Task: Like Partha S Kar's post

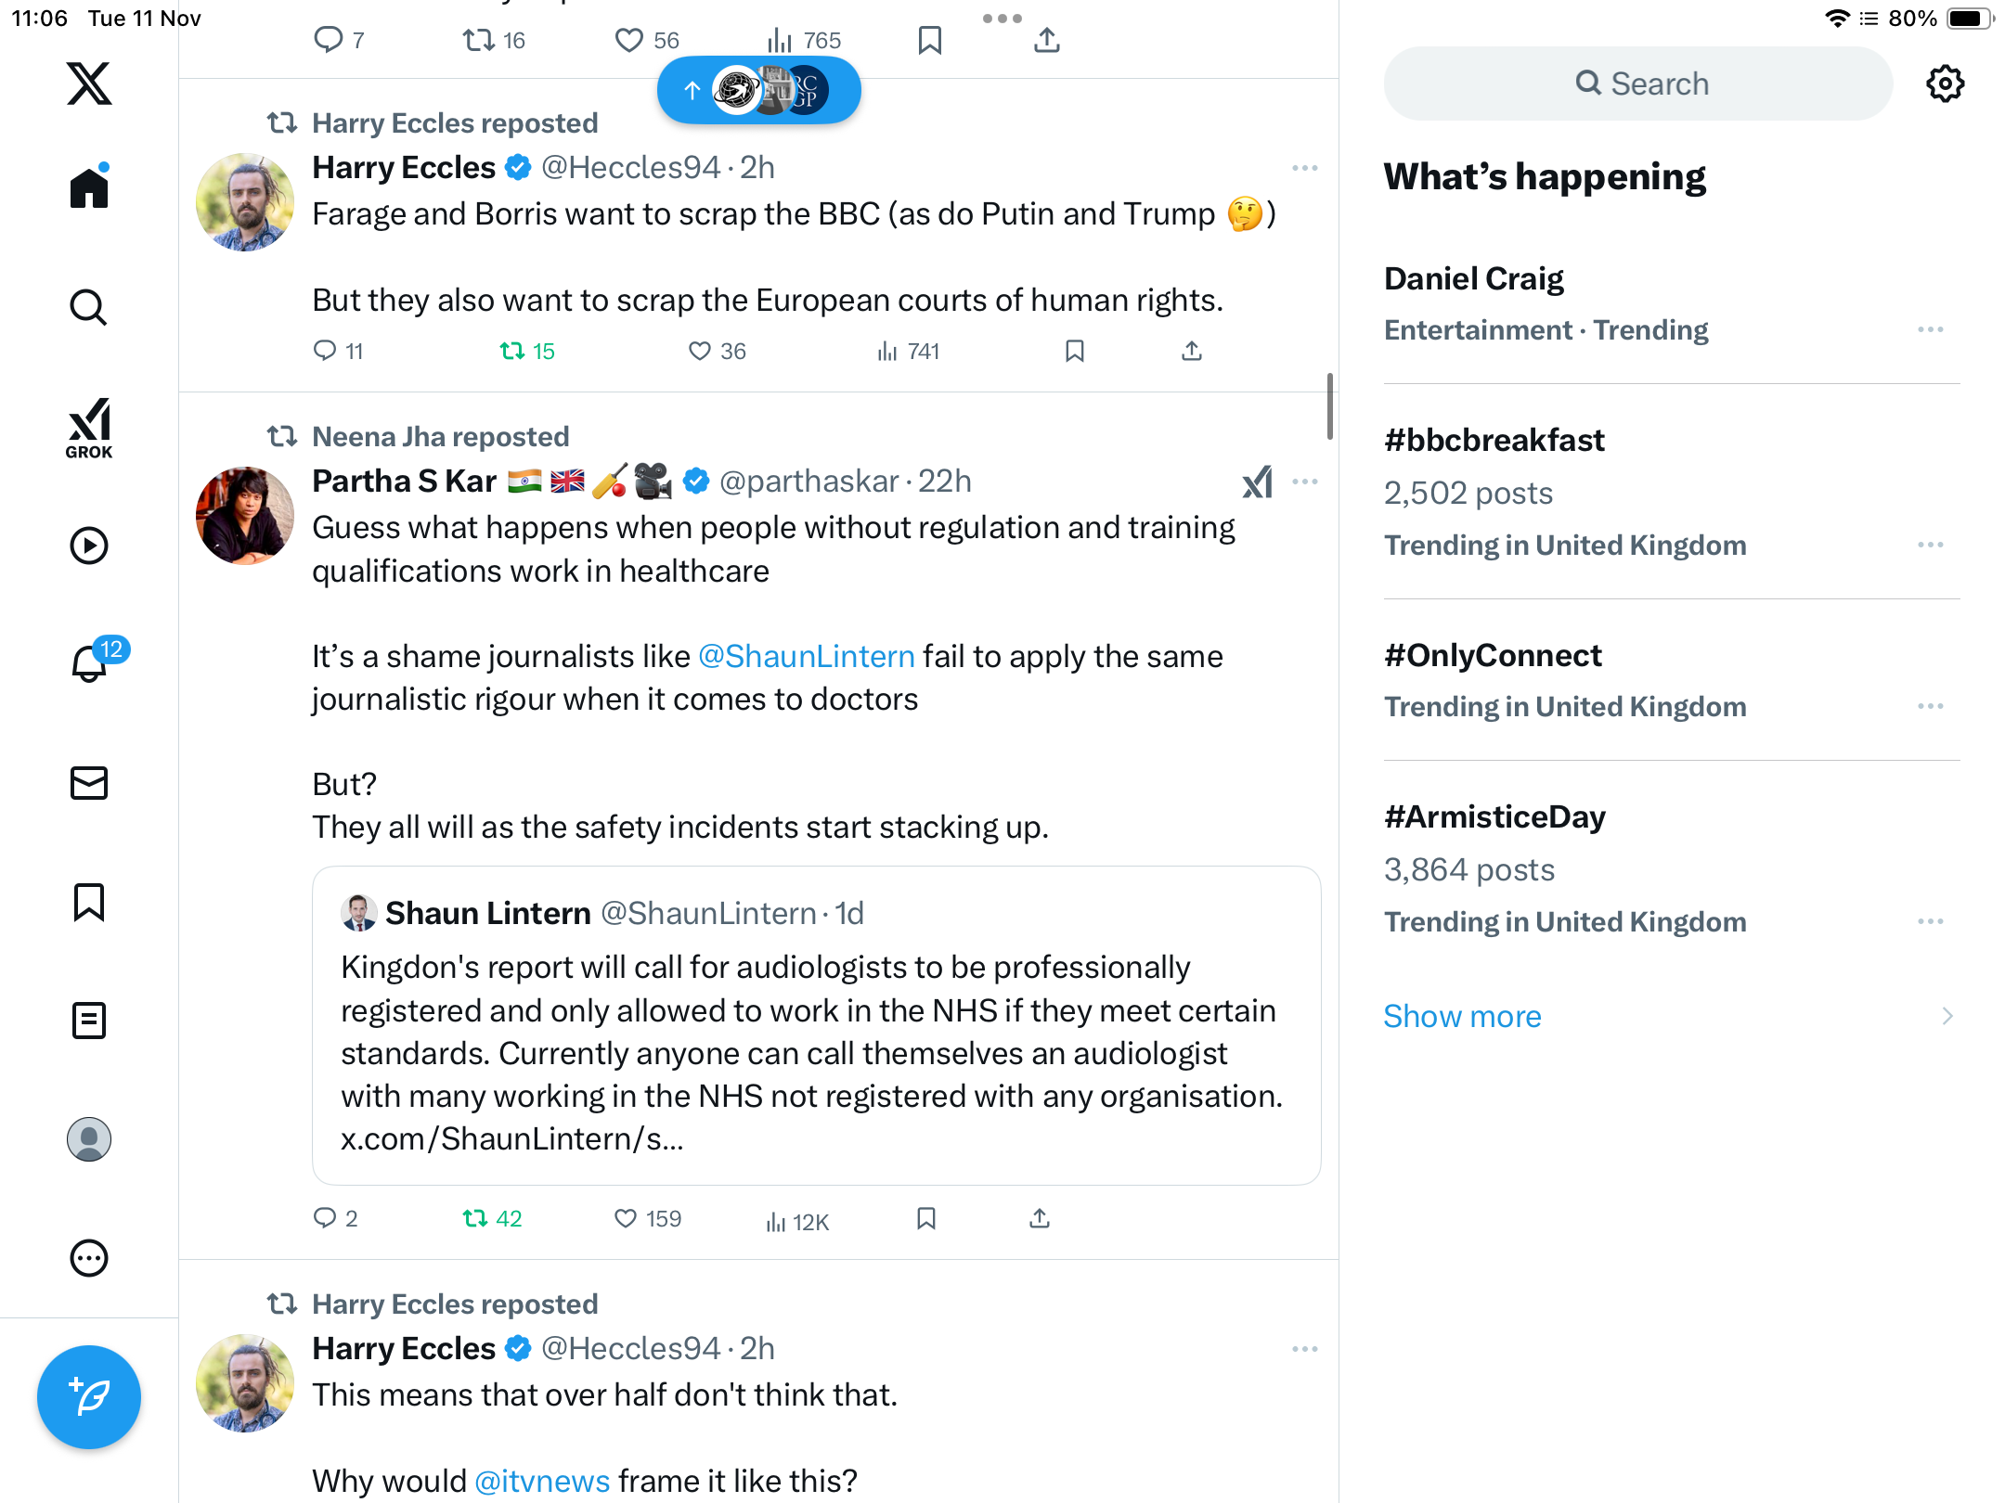Action: coord(626,1218)
